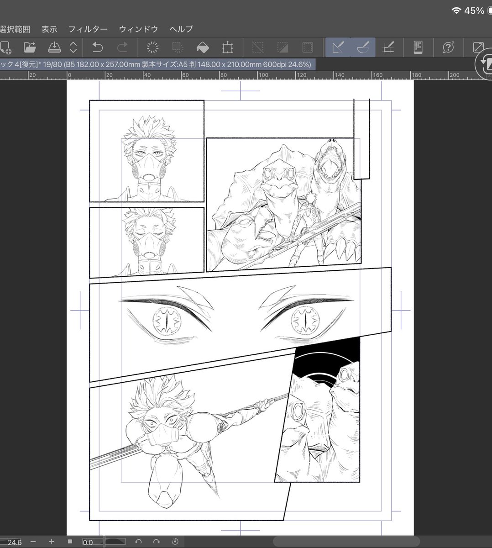The height and width of the screenshot is (548, 492).
Task: Toggle Snap to special ruler button
Action: coord(363,47)
